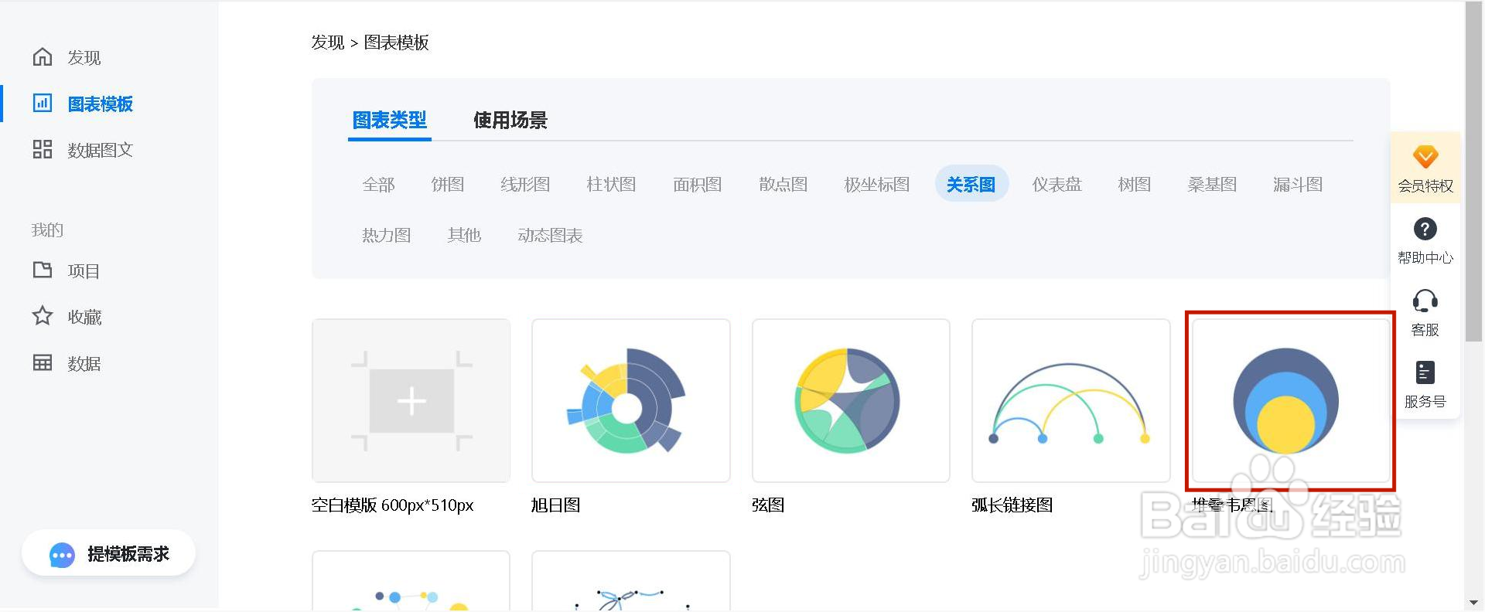Open the 客服 headset icon
The height and width of the screenshot is (612, 1485).
click(1425, 301)
